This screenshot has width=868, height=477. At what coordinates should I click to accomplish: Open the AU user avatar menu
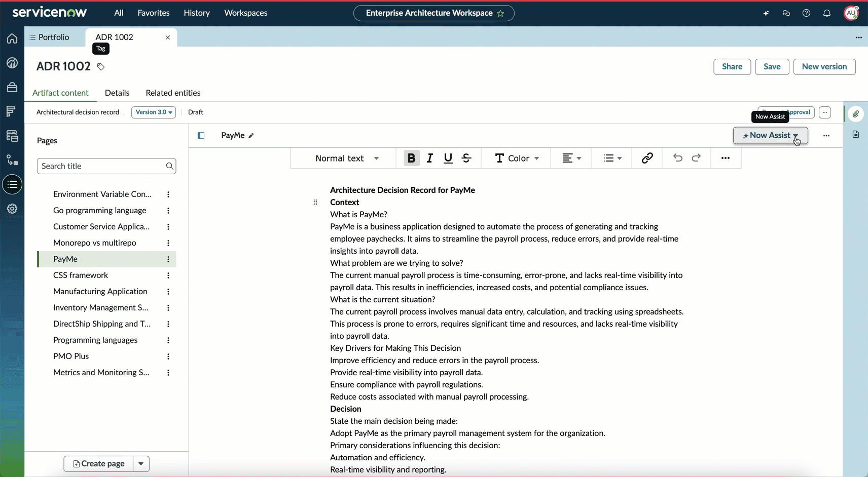pyautogui.click(x=851, y=13)
